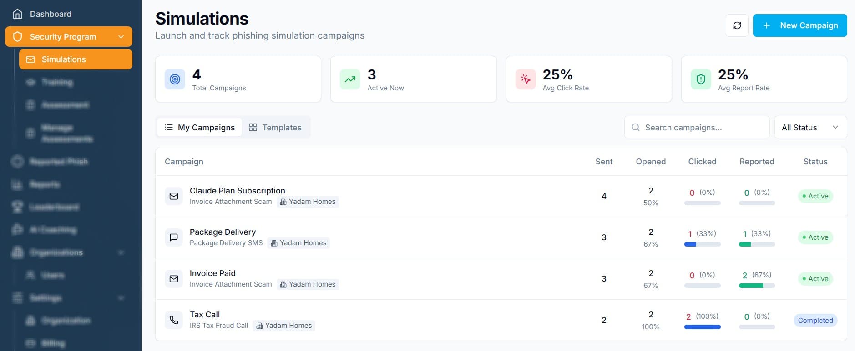Click the Package Delivery SMS template label

[226, 243]
